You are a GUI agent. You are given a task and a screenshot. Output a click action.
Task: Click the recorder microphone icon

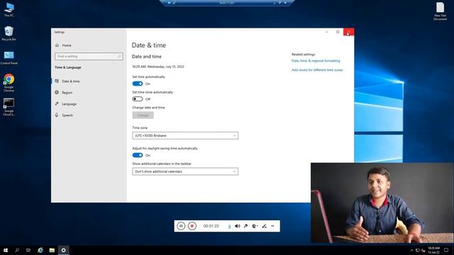[x=246, y=226]
